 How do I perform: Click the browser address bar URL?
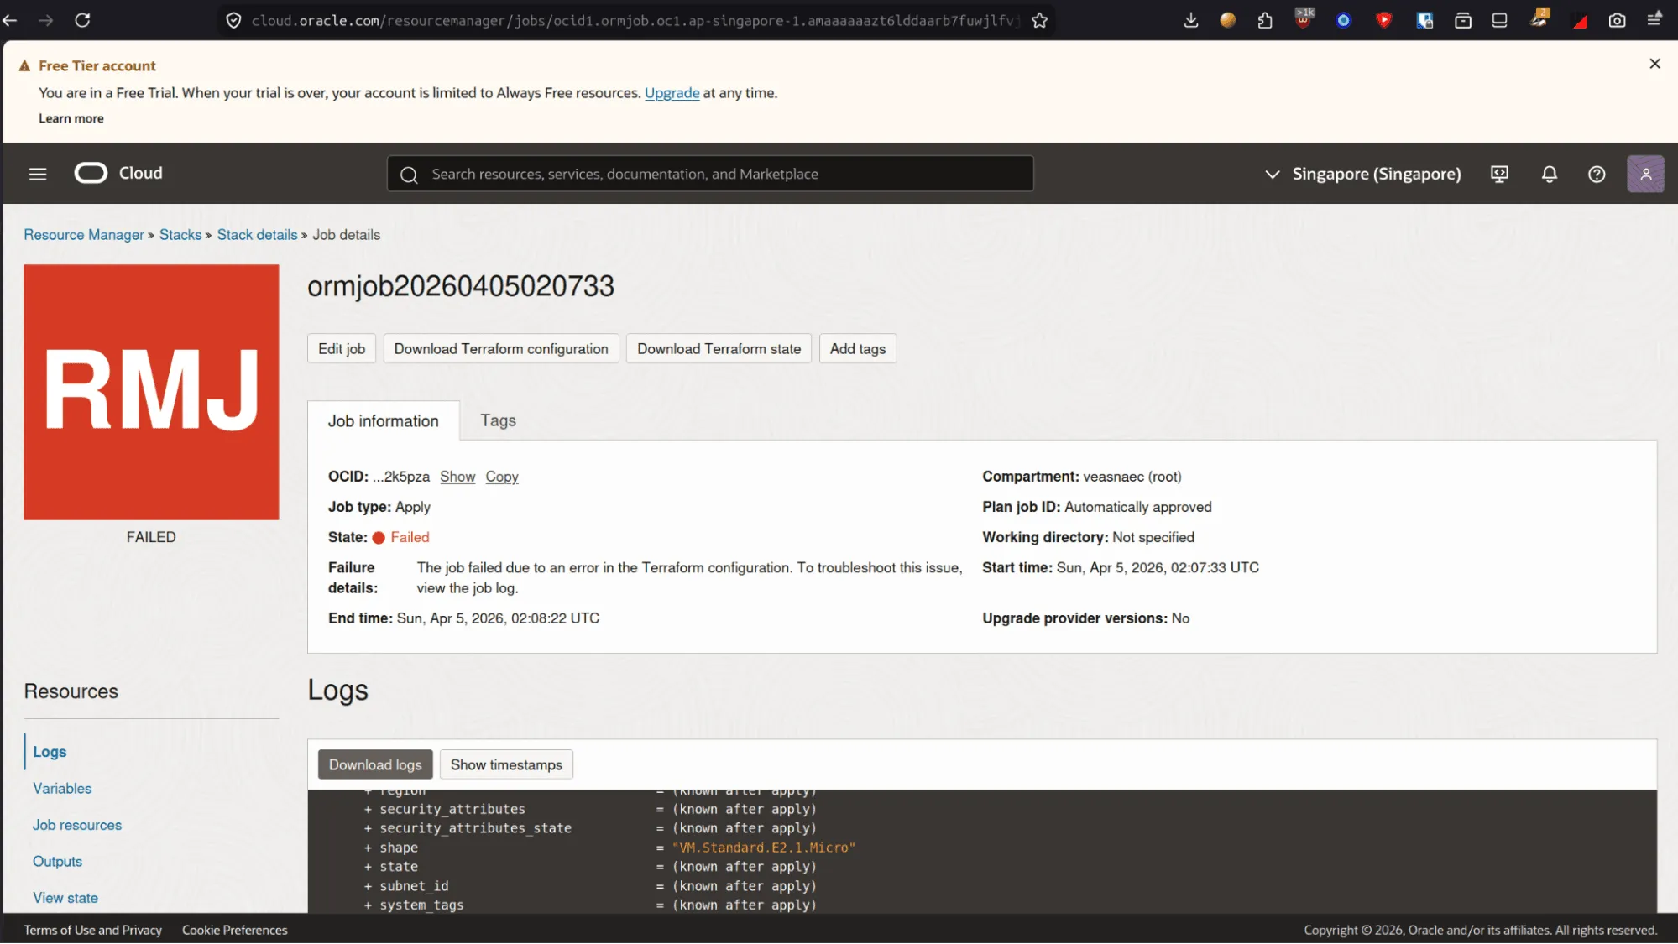point(634,20)
